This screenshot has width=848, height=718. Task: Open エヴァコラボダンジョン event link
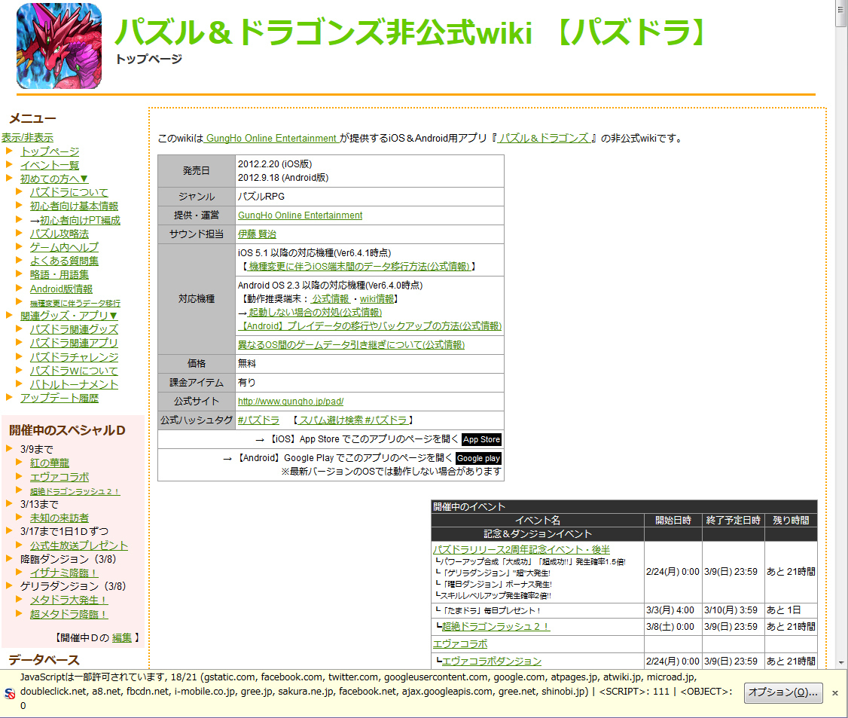point(492,661)
